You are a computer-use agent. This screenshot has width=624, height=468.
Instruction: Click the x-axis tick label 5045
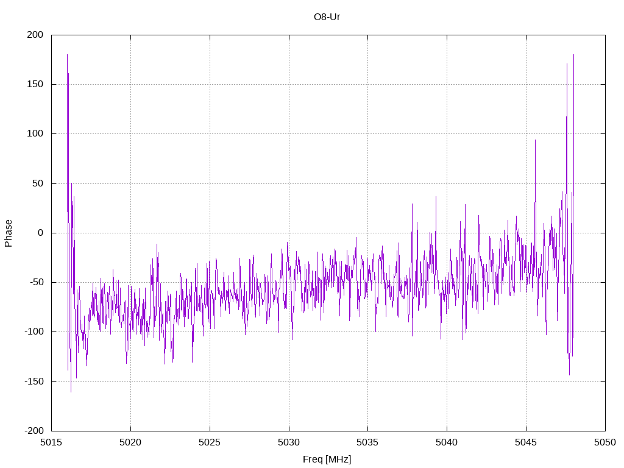click(x=526, y=442)
